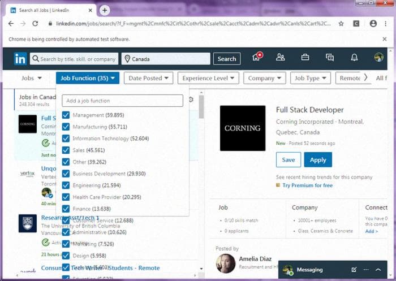
Task: Open the Remote filter dropdown
Action: pyautogui.click(x=350, y=78)
